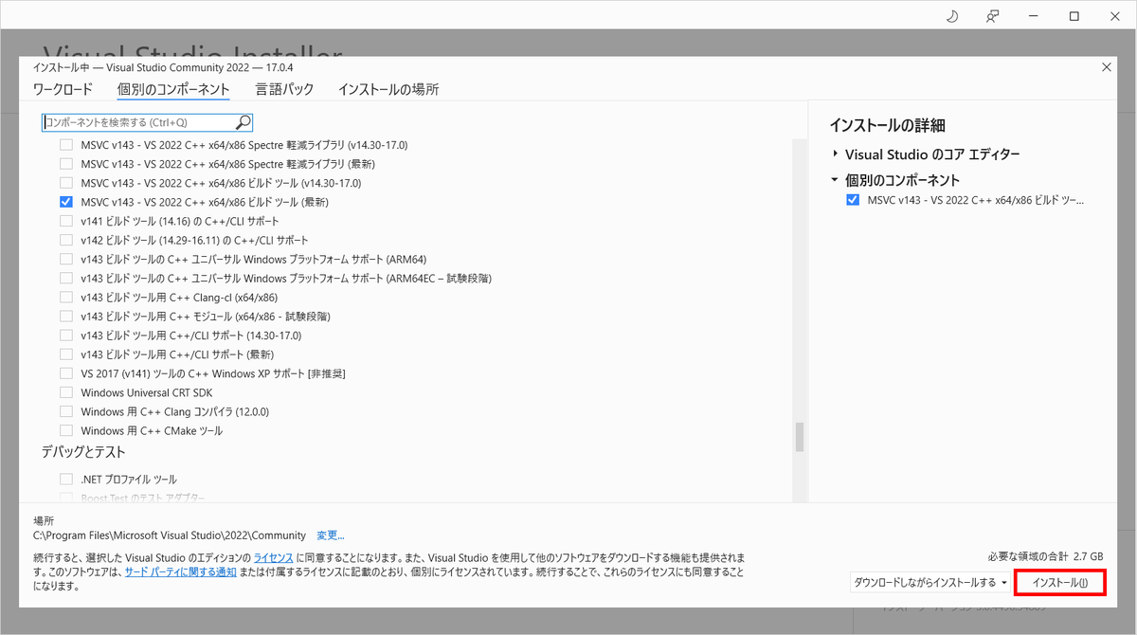Uncheck MSVC v143 in インストールの詳細 panel
Image resolution: width=1137 pixels, height=635 pixels.
(853, 200)
